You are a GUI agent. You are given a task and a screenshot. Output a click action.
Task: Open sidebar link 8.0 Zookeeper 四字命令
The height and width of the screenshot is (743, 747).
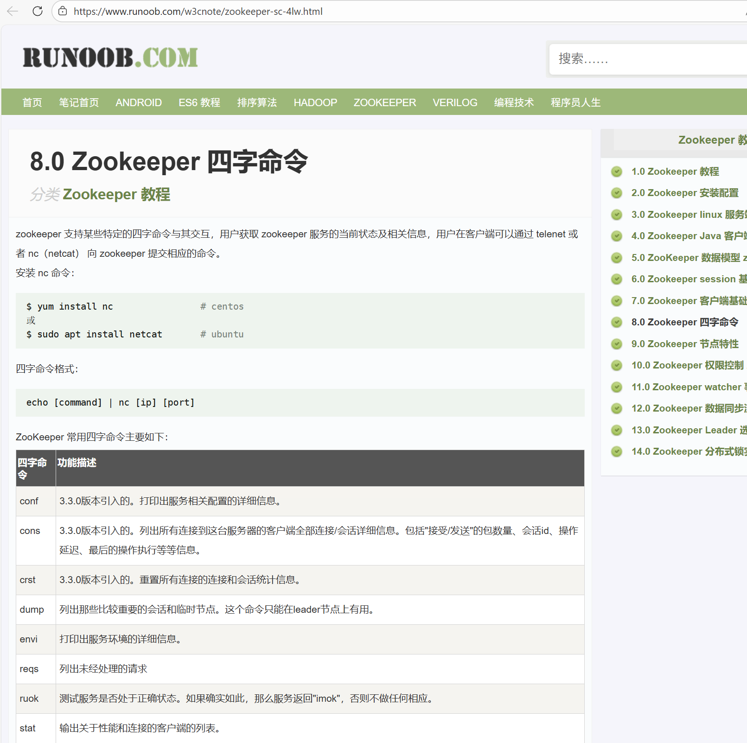coord(685,322)
